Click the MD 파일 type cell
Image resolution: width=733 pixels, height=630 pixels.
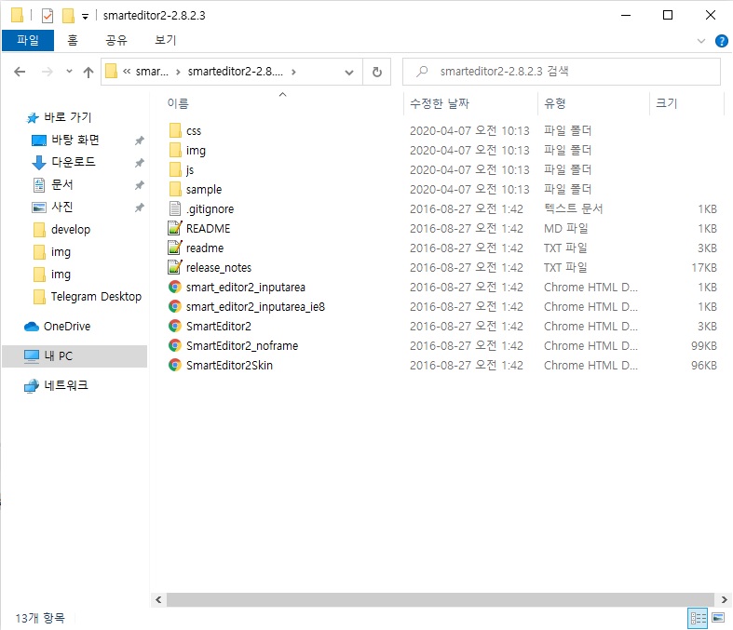pyautogui.click(x=565, y=228)
